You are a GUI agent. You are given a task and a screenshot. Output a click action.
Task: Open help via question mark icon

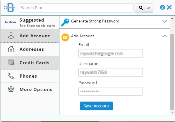tap(162, 7)
